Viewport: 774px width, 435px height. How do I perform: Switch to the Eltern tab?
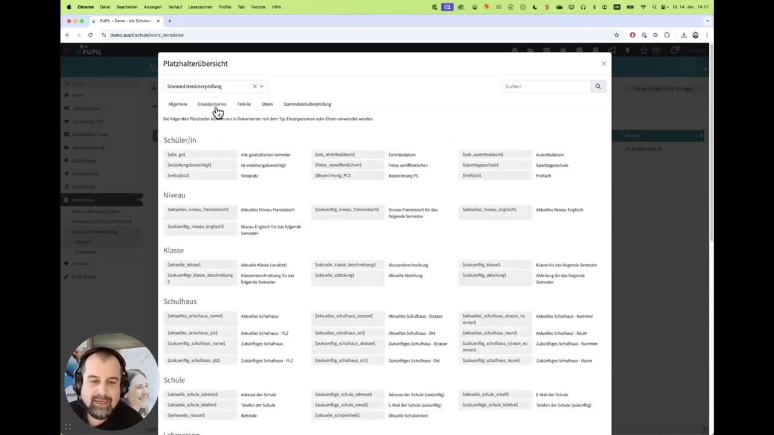267,104
